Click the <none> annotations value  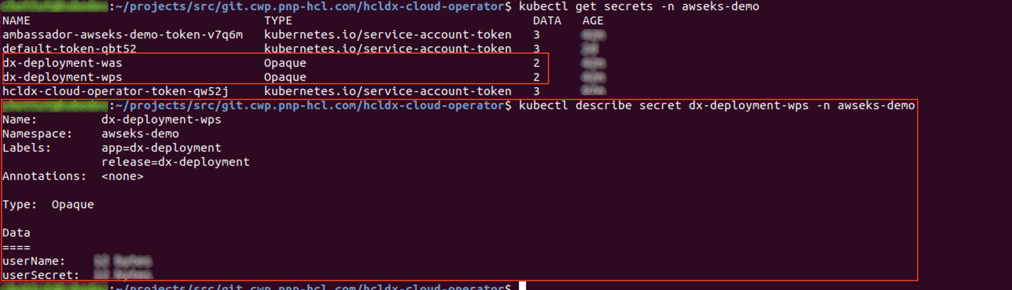[122, 176]
